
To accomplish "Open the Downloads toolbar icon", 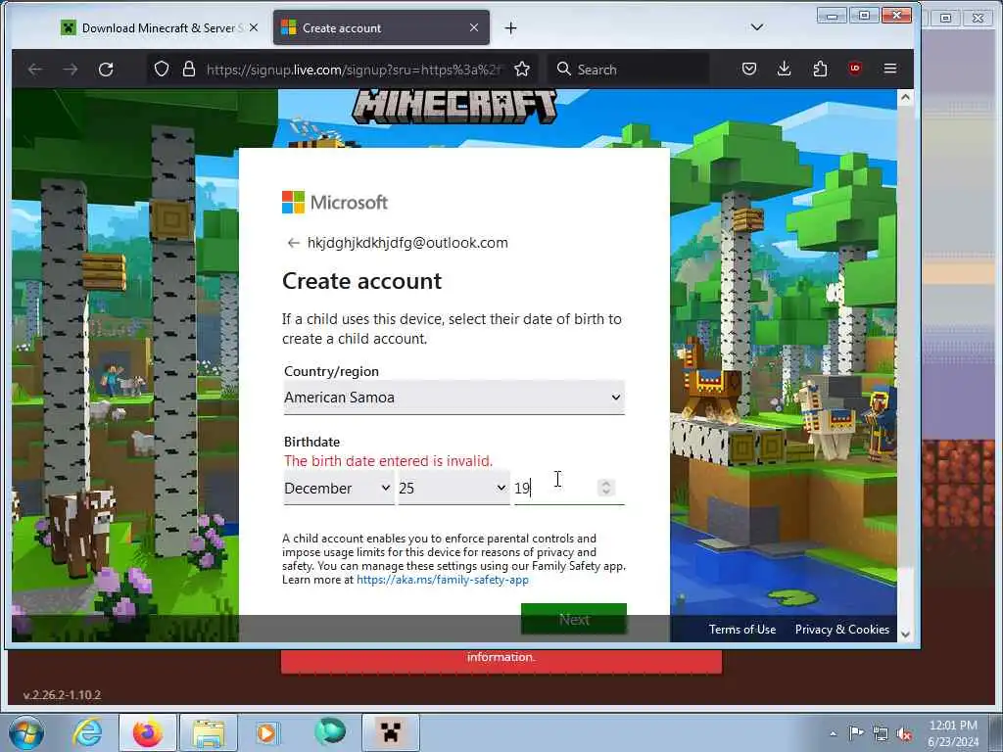I will click(785, 70).
